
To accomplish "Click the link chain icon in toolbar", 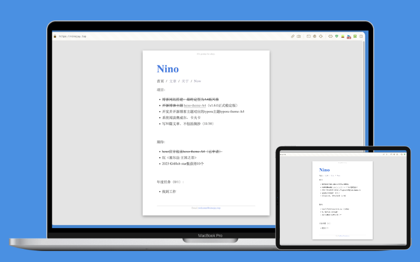I will coord(293,36).
